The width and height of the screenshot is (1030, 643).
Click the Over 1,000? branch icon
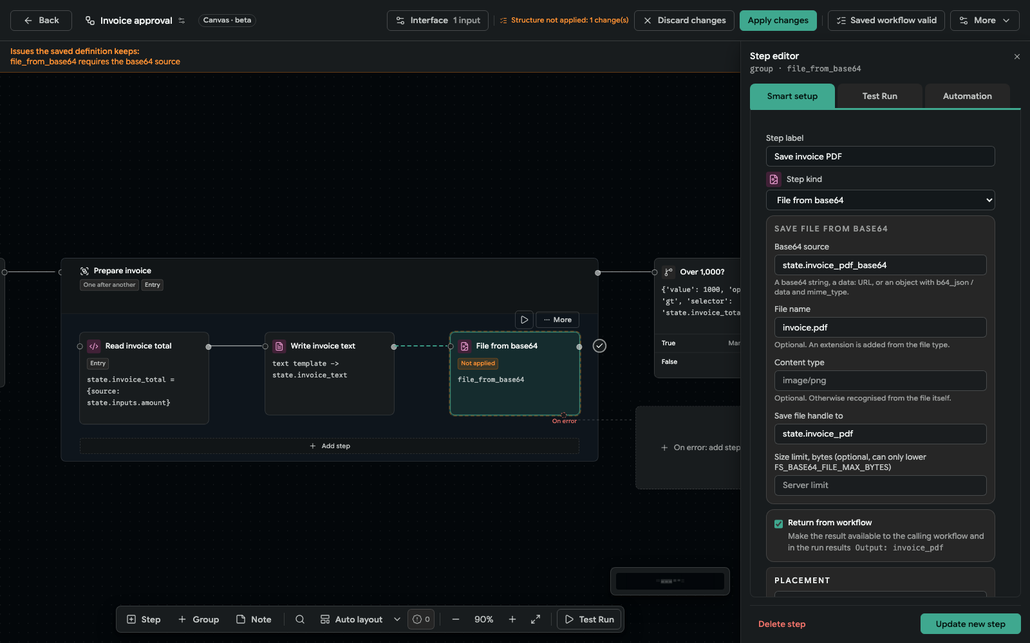point(669,272)
